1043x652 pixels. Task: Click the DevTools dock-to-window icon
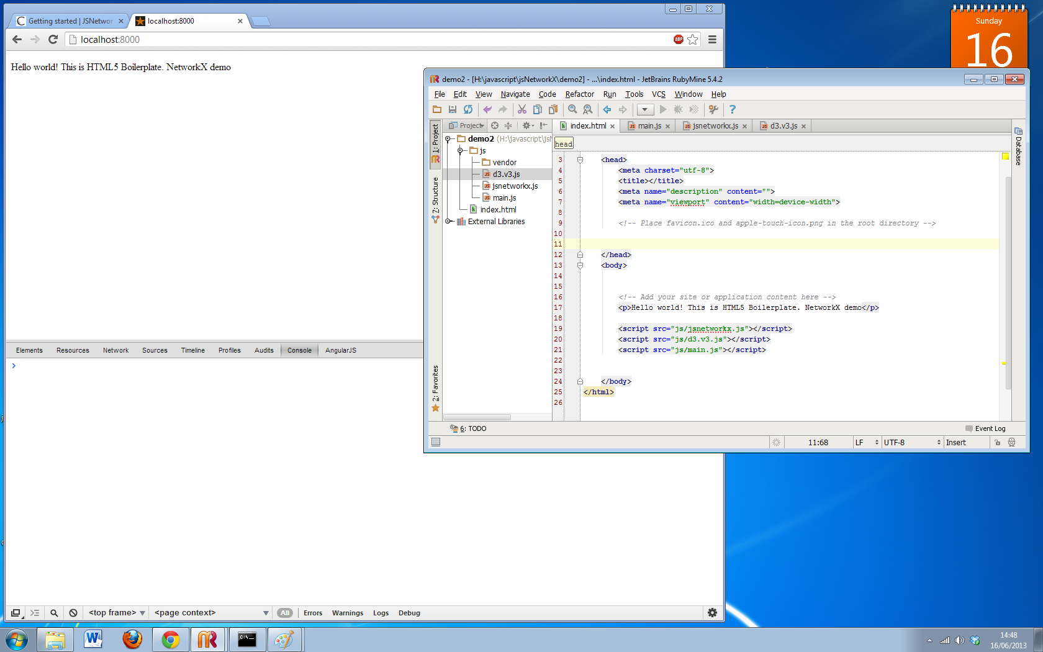pos(16,613)
